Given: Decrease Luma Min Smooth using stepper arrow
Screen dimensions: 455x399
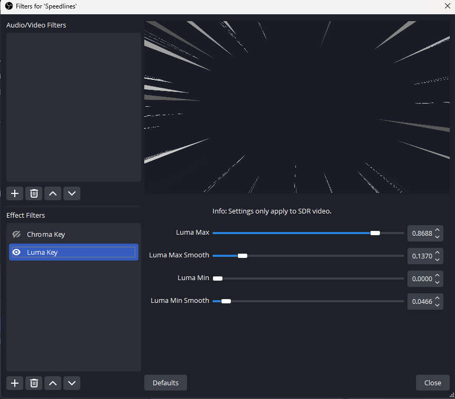Looking at the screenshot, I should 437,304.
